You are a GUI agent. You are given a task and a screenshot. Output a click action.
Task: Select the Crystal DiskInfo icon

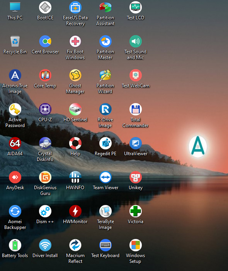click(45, 143)
